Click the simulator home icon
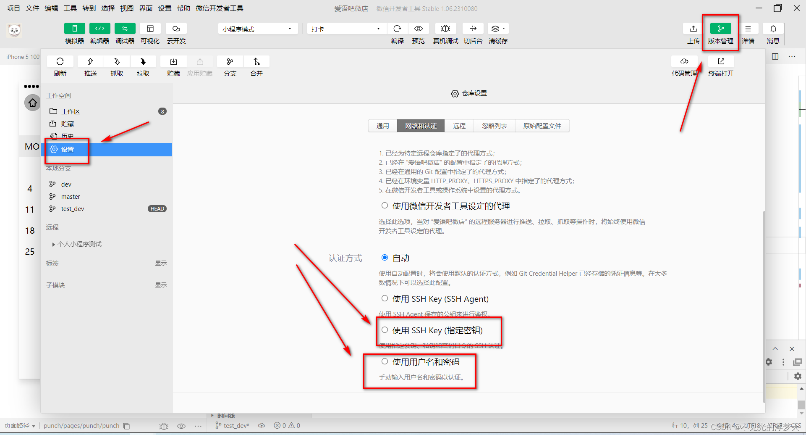The image size is (806, 435). pos(33,103)
